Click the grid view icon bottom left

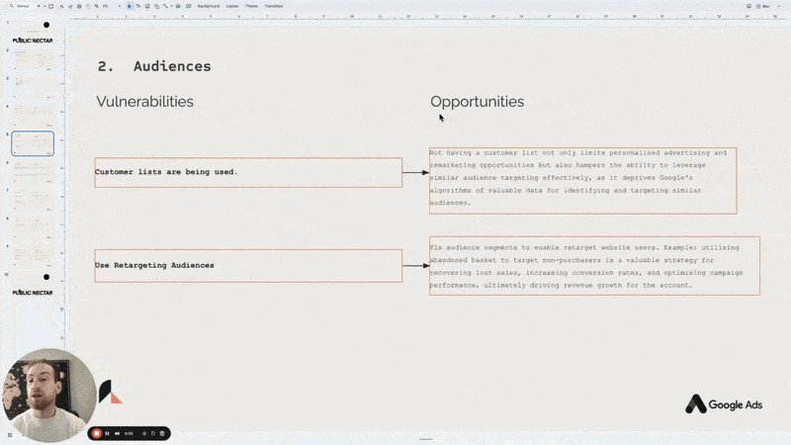click(10, 435)
